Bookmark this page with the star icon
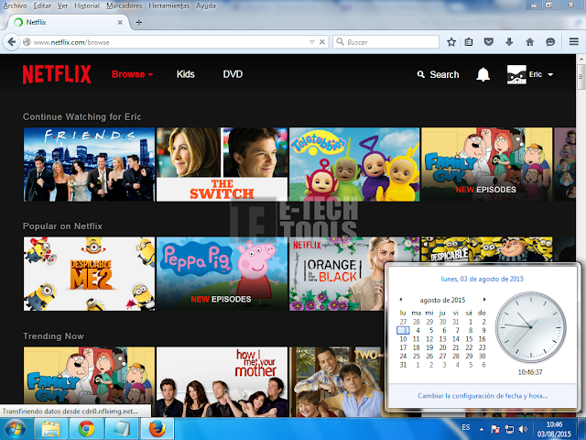586x440 pixels. tap(451, 42)
